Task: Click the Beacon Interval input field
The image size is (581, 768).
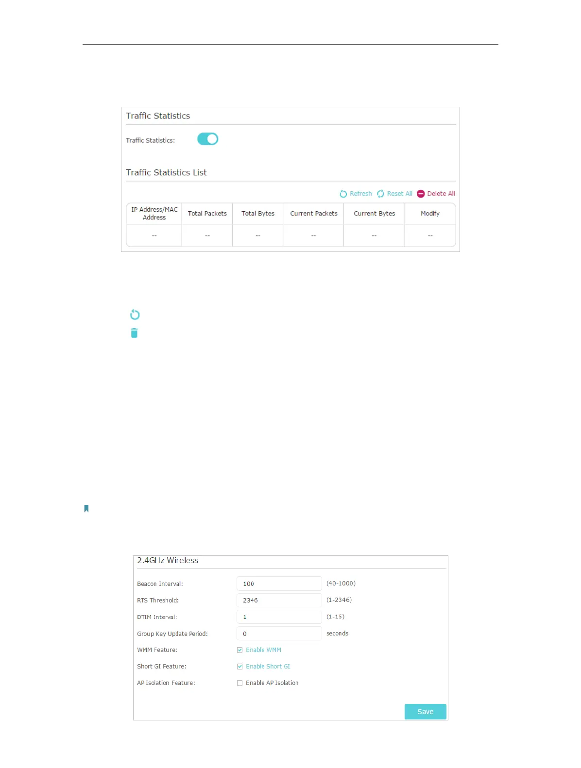Action: click(279, 584)
